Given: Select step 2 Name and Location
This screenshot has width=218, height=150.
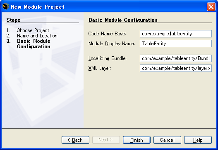Looking at the screenshot, I should [37, 36].
